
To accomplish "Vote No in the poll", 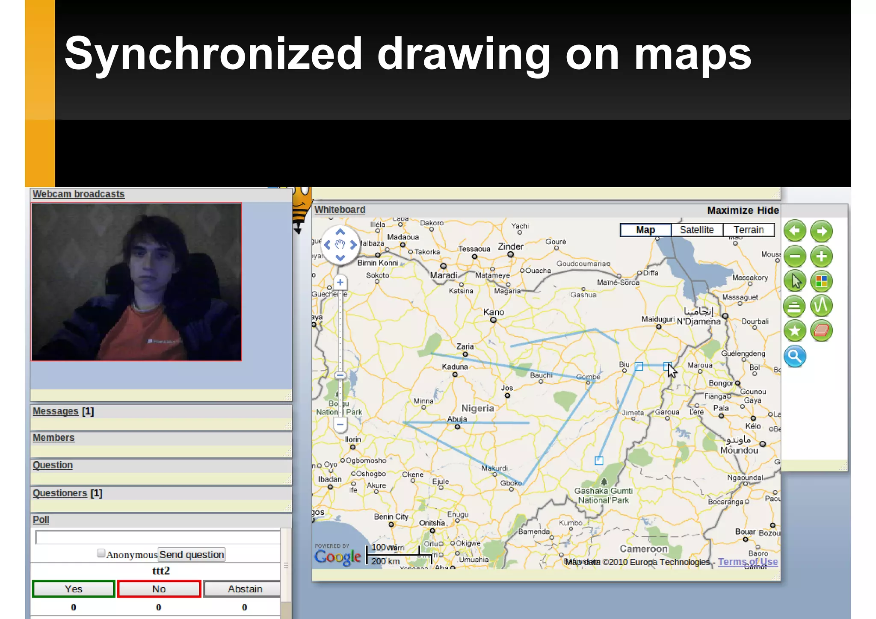I will click(x=159, y=589).
